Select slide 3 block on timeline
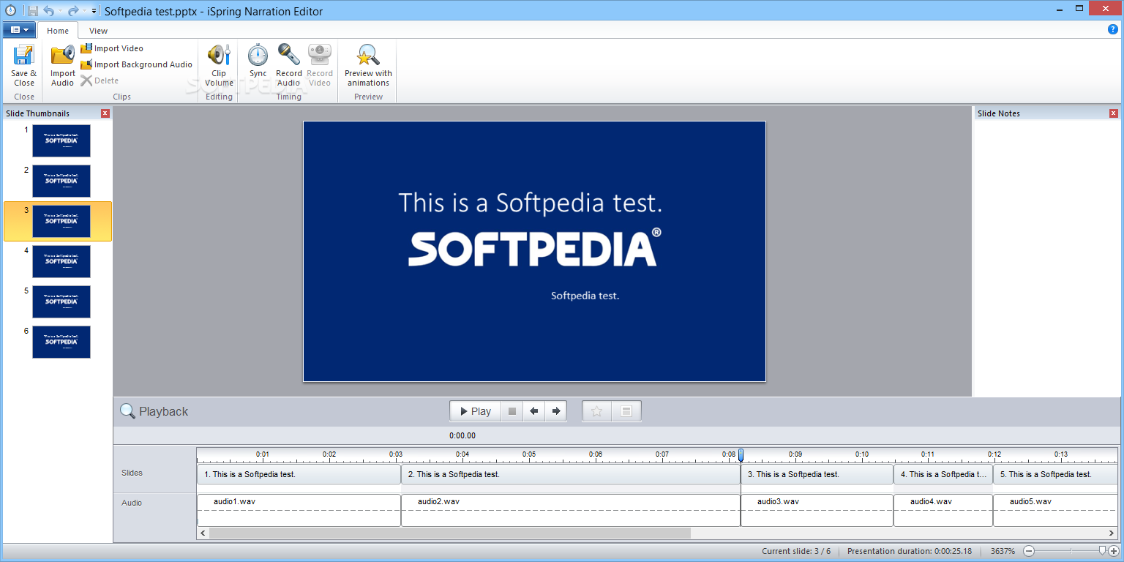This screenshot has width=1124, height=562. click(x=817, y=474)
